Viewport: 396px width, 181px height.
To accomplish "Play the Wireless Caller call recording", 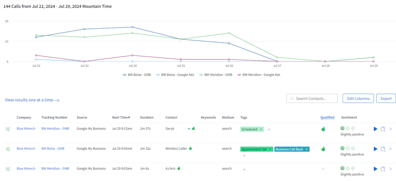I will (375, 149).
